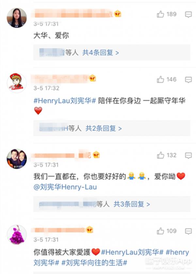Like the comment with 109 likes

coord(160,231)
